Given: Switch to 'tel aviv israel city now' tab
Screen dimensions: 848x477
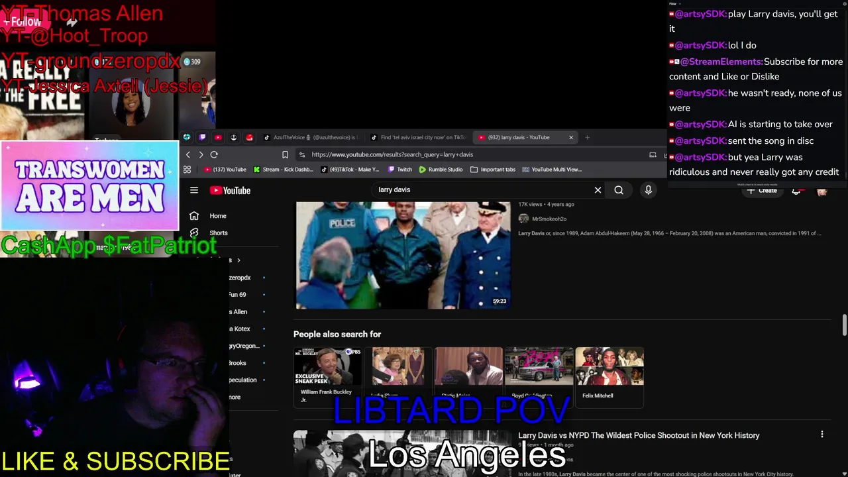Looking at the screenshot, I should [418, 137].
